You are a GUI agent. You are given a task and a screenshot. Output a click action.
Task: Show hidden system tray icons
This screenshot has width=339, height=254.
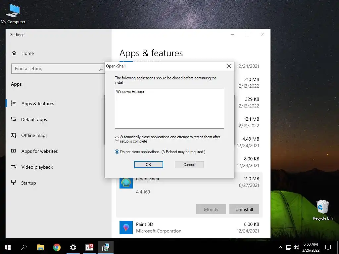pos(280,247)
